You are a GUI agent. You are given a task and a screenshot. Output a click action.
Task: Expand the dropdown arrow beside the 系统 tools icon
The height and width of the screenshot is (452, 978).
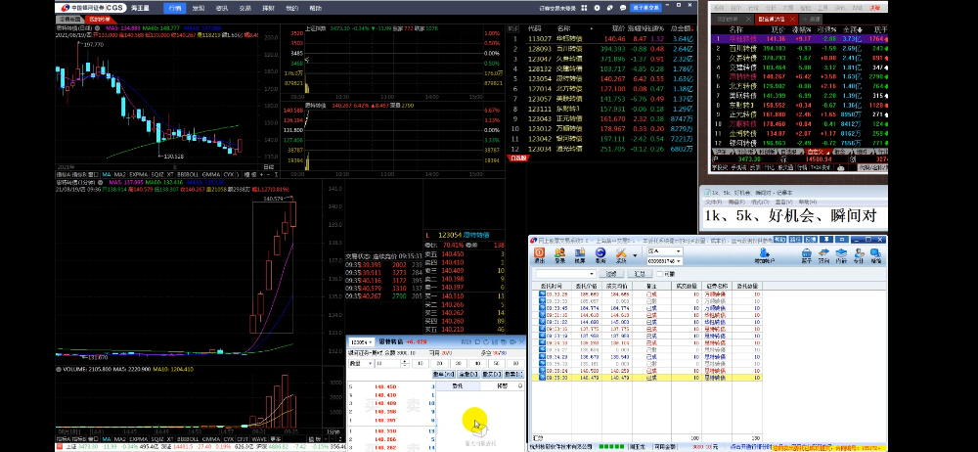coord(635,255)
